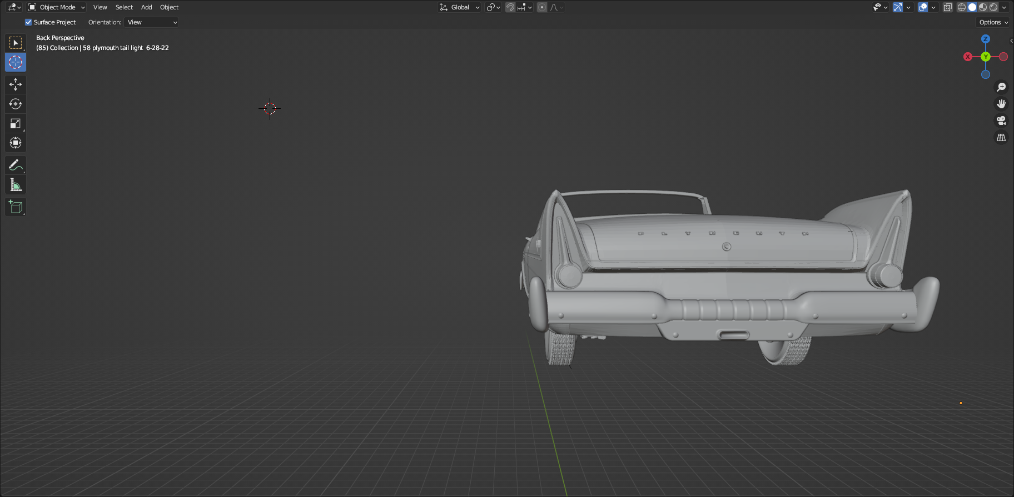Click the red X axis gizmo
1014x497 pixels.
[968, 57]
